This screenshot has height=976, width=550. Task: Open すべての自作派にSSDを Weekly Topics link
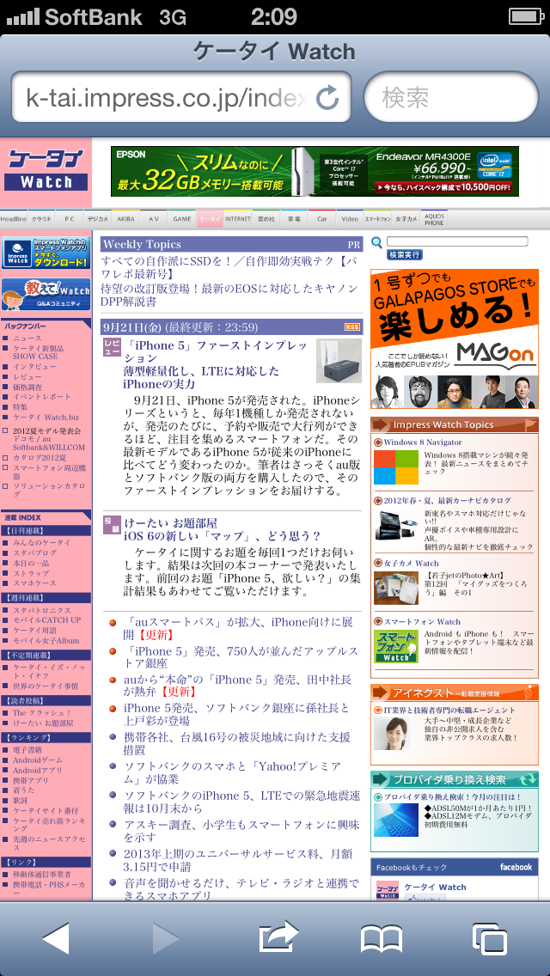pyautogui.click(x=229, y=267)
